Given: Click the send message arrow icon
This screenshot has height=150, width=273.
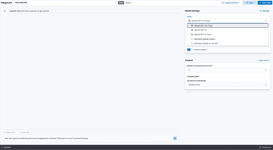Looking at the screenshot, I should 175,138.
